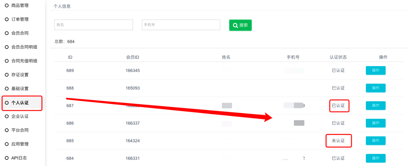This screenshot has height=166, width=410.
Task: Click the circle icon beside 基础设置
Action: click(7, 89)
